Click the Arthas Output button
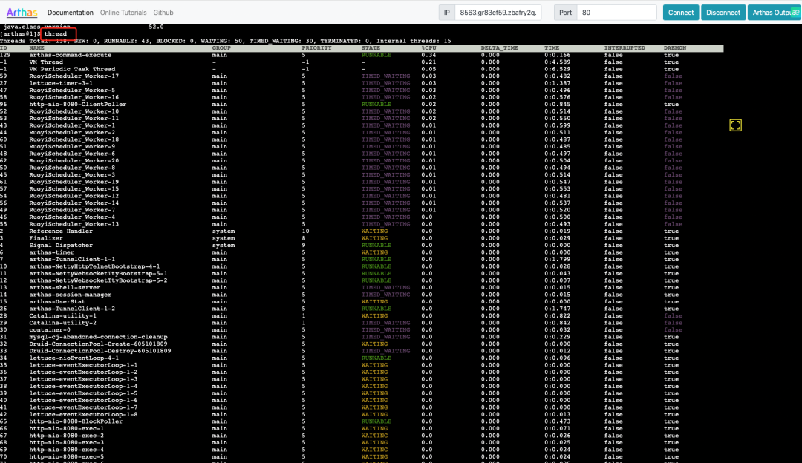This screenshot has width=802, height=463. [x=773, y=13]
